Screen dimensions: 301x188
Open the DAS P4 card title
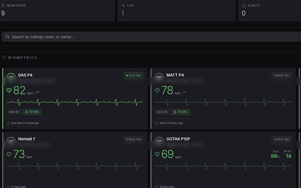25,75
